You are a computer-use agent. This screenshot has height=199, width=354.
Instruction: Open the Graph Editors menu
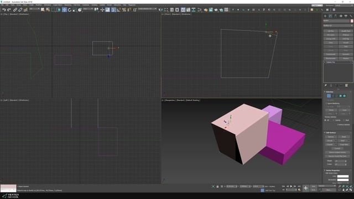pos(58,5)
